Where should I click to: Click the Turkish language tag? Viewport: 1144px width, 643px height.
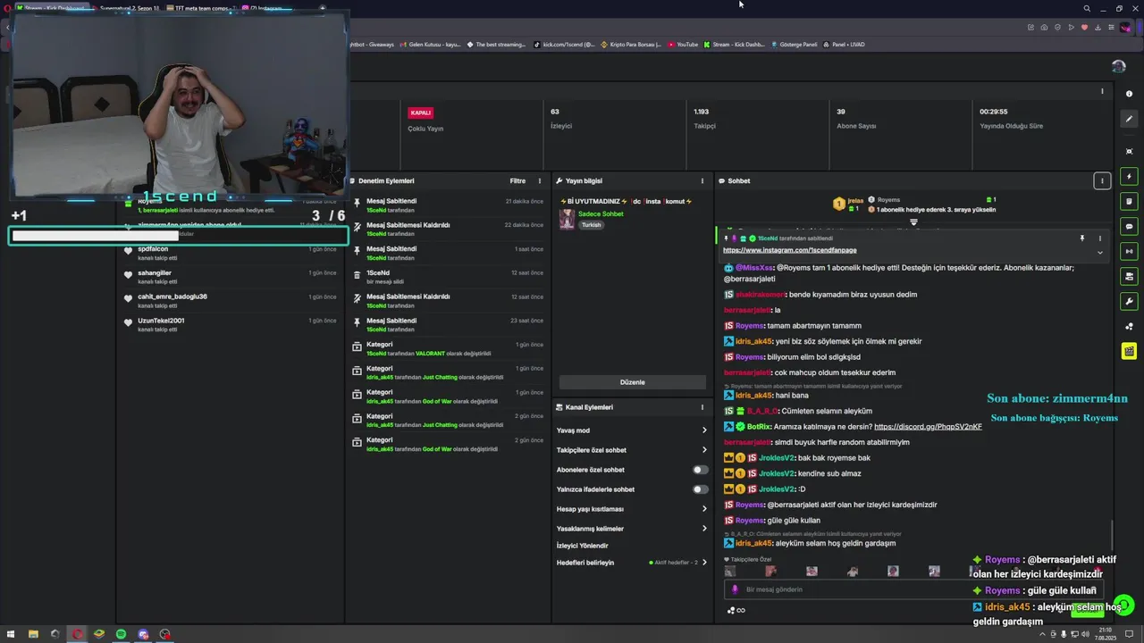pyautogui.click(x=592, y=225)
